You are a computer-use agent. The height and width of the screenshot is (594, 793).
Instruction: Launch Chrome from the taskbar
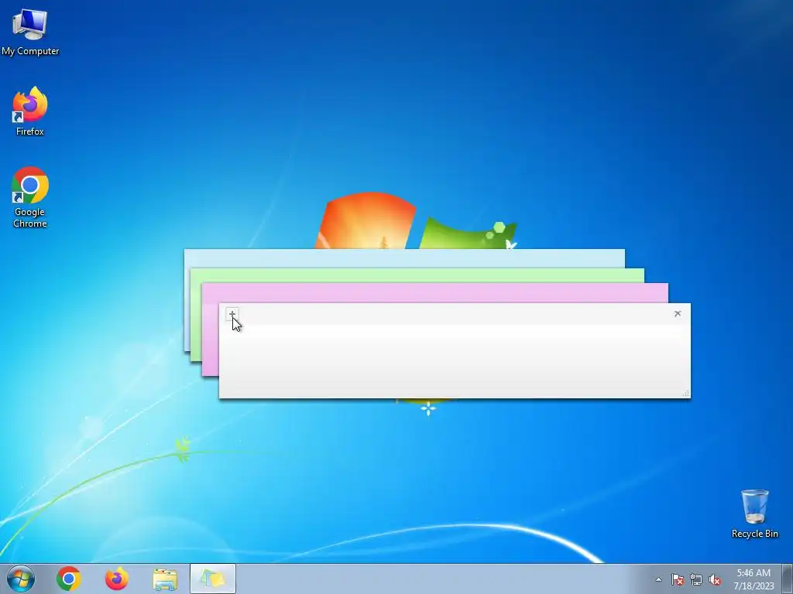point(69,579)
